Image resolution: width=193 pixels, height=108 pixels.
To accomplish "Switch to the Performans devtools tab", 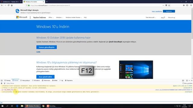I will [x=46, y=80].
